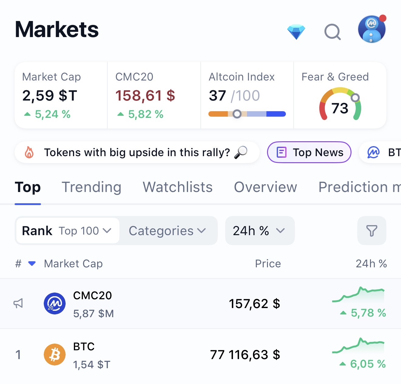Open the Categories dropdown
Image resolution: width=401 pixels, height=384 pixels.
pos(167,231)
